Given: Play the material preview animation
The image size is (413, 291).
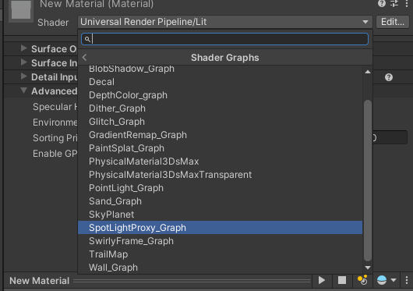Looking at the screenshot, I should pos(321,280).
